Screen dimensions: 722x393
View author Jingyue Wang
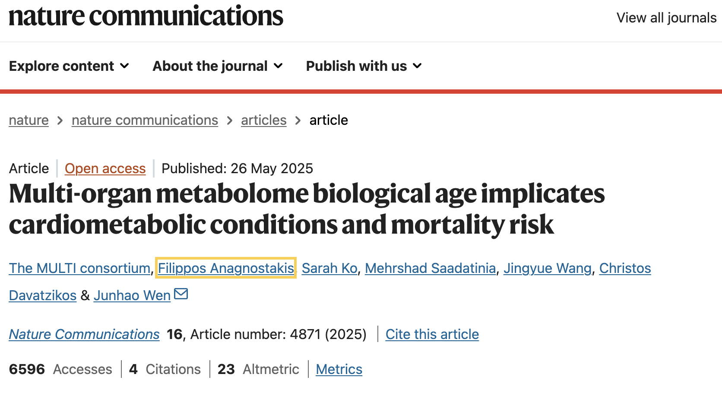[x=548, y=268]
